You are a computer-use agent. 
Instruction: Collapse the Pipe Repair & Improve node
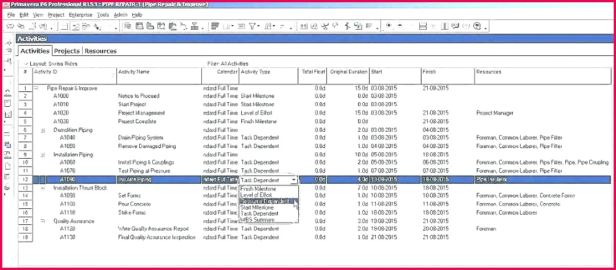tap(36, 88)
